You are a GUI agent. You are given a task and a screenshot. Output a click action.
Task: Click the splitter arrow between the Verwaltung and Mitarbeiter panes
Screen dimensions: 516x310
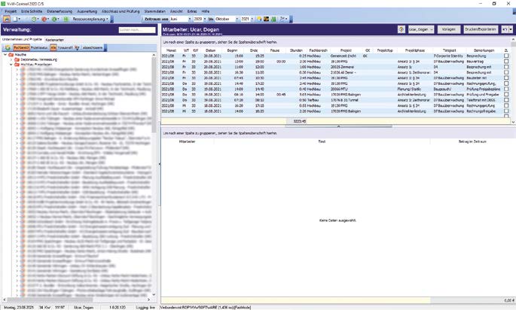[160, 164]
